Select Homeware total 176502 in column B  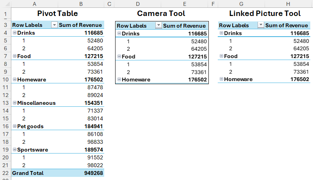pyautogui.click(x=94, y=79)
